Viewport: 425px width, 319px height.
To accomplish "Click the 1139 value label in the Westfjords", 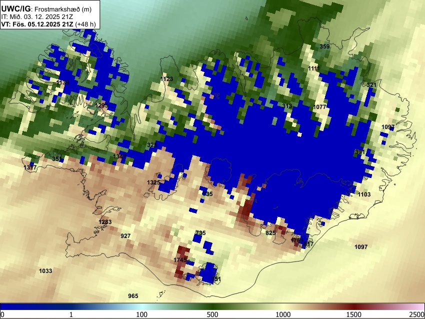I will [x=63, y=82].
